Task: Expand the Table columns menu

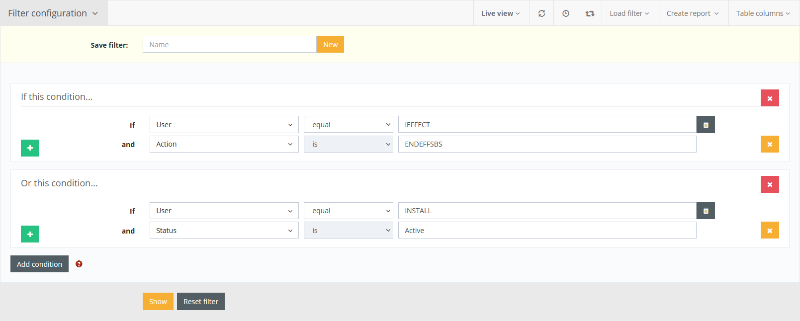Action: [x=763, y=13]
